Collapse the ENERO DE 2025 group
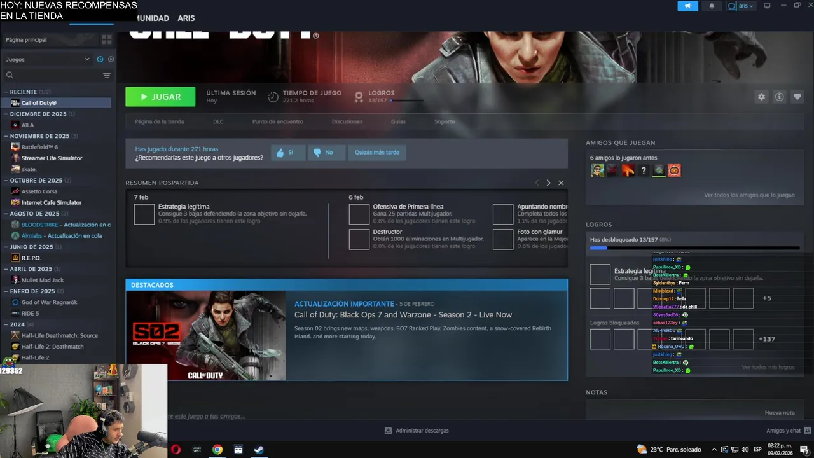This screenshot has width=814, height=458. (x=6, y=291)
